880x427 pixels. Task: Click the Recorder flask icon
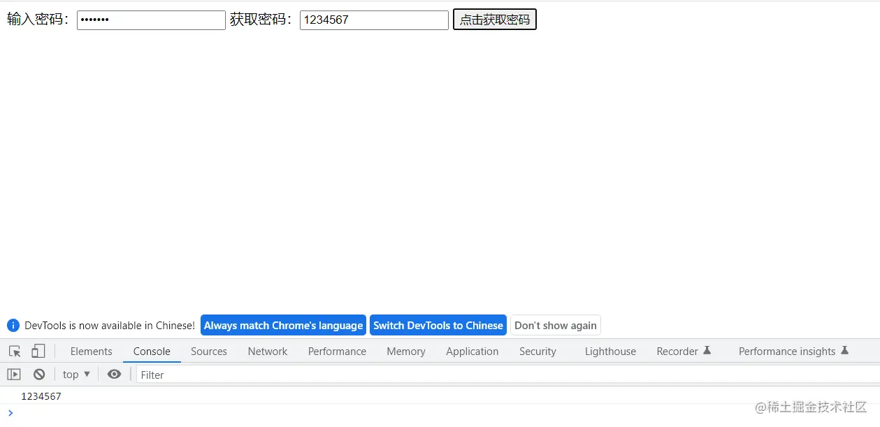coord(707,351)
